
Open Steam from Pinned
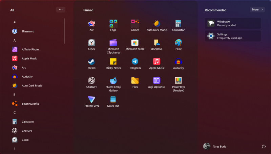91,63
